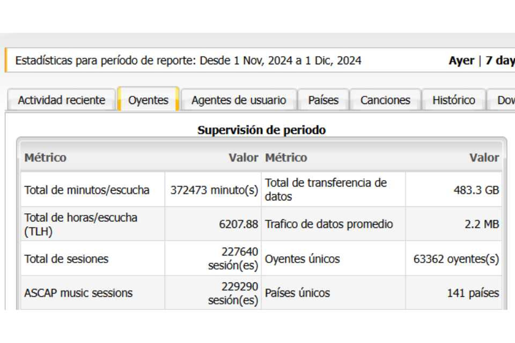This screenshot has height=343, width=515.
Task: Click the left Valor column header
Action: 244,158
